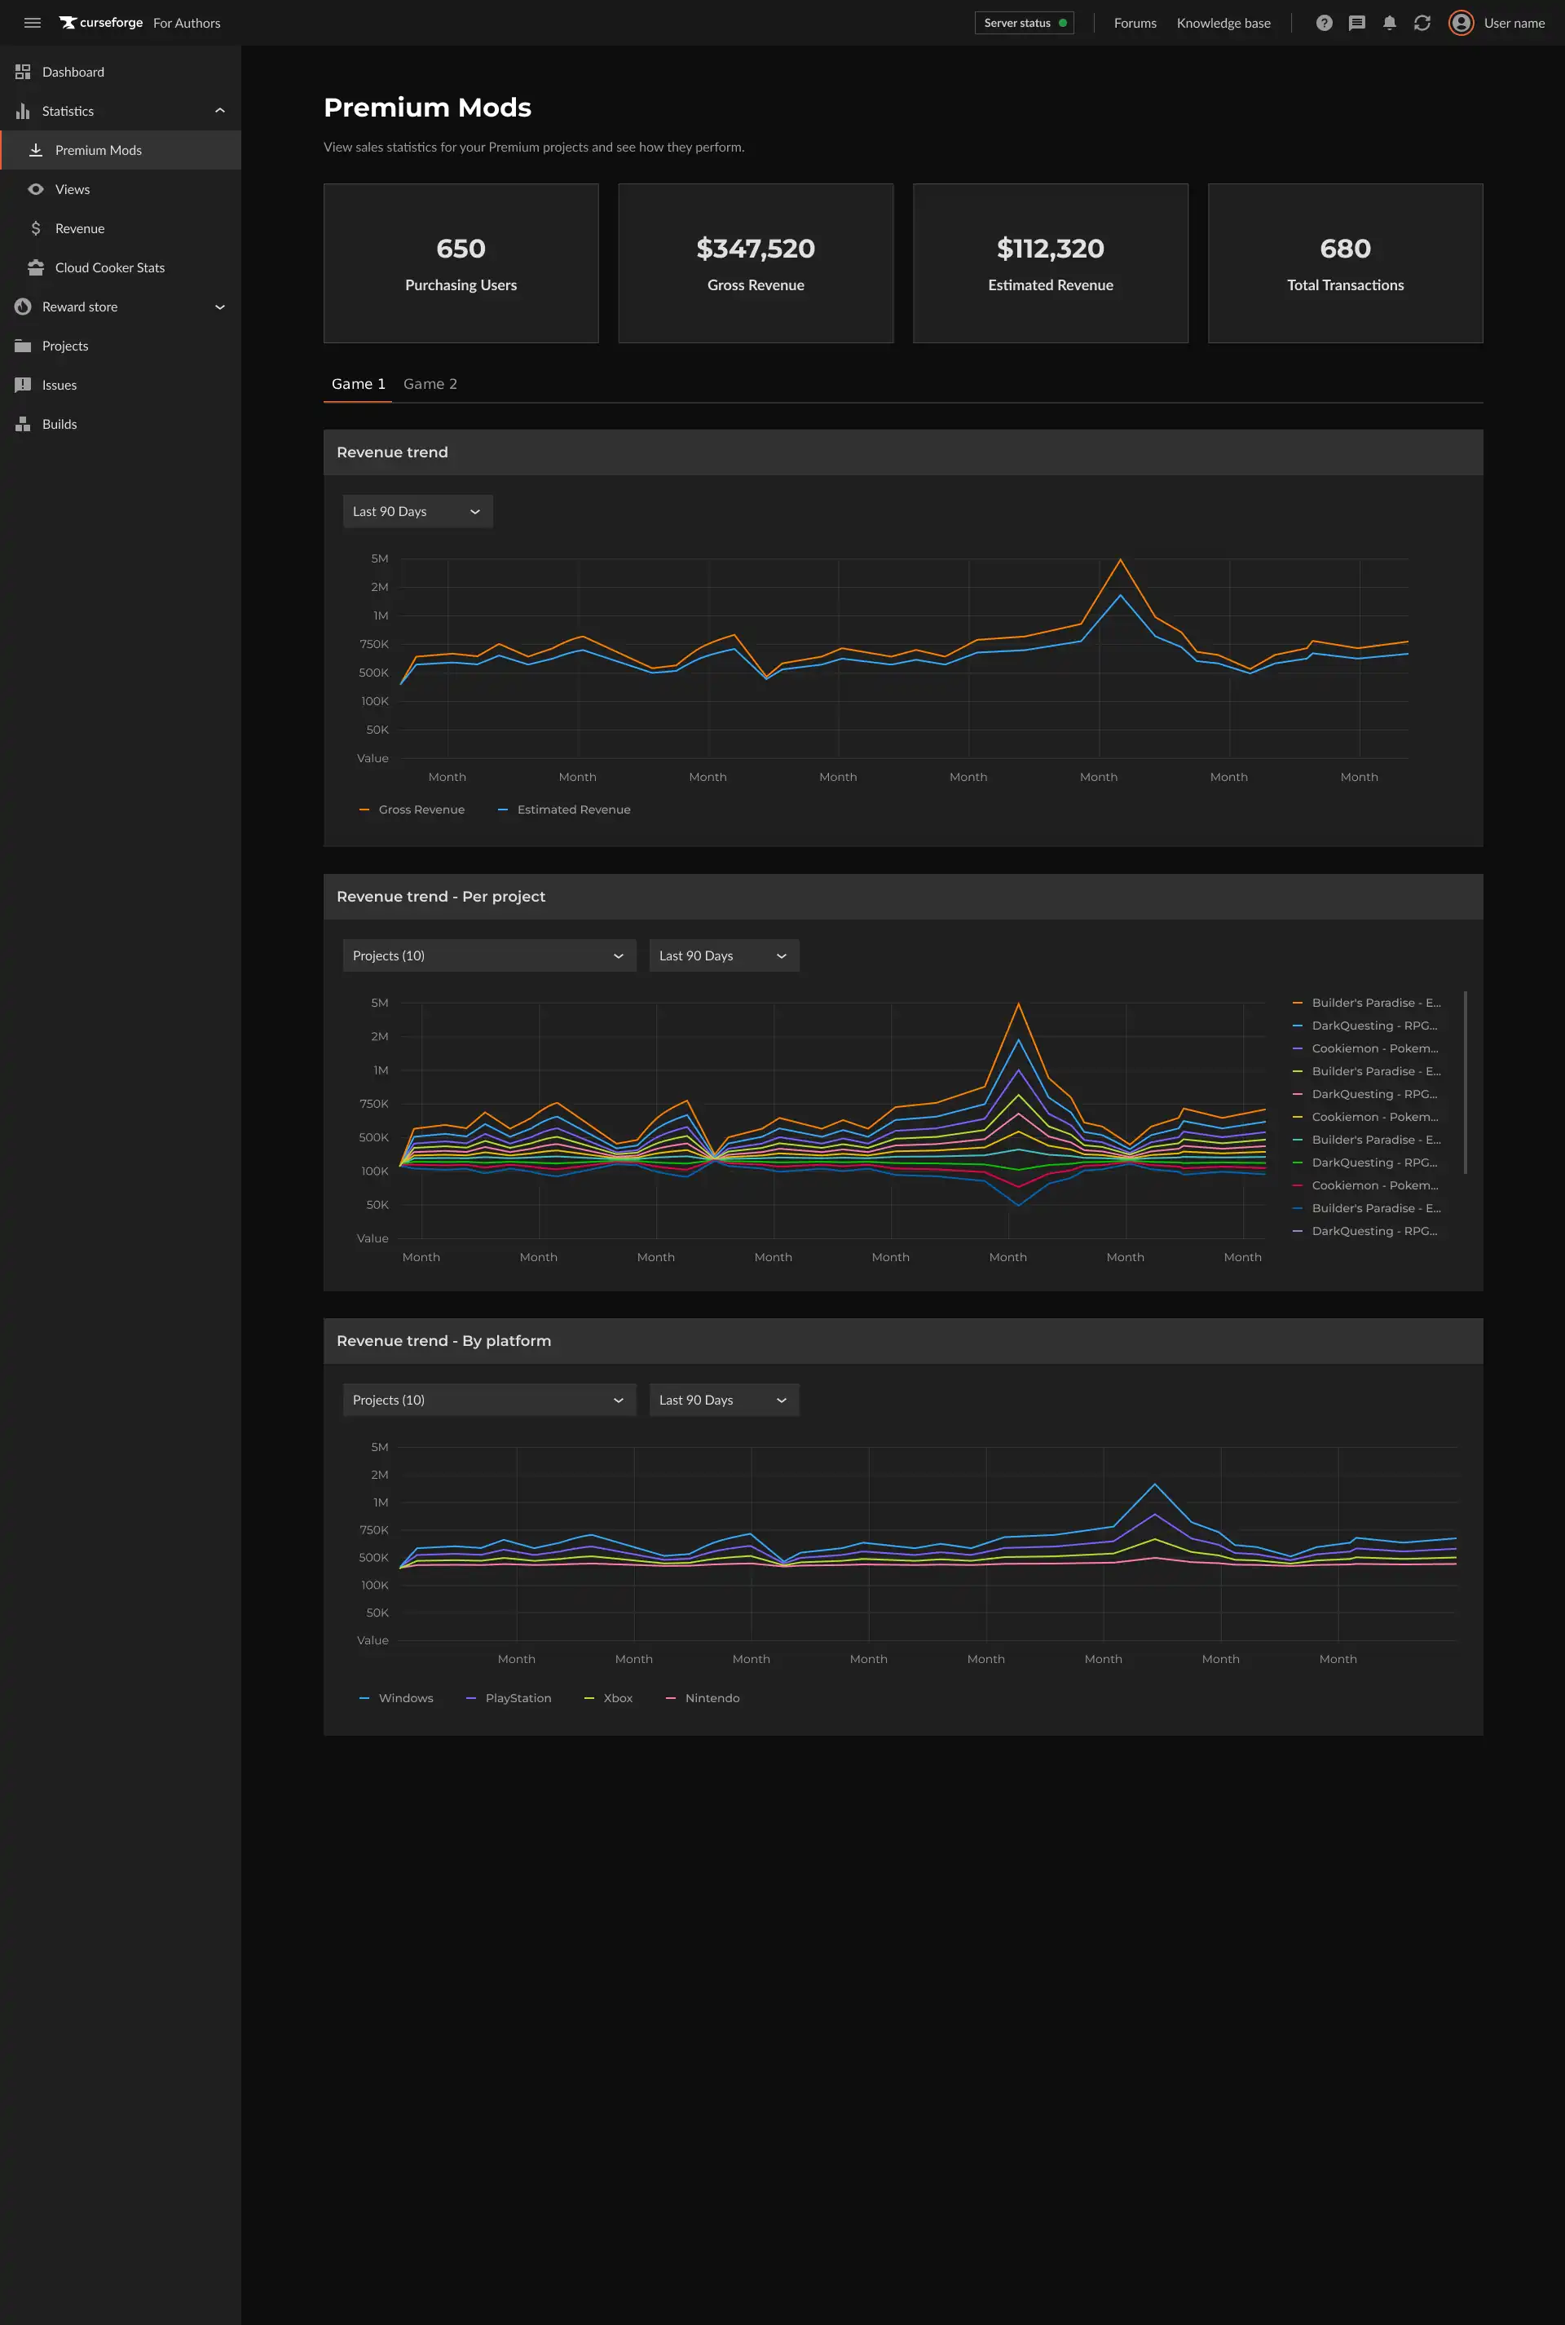The width and height of the screenshot is (1565, 2325).
Task: Click the Builds blocks icon
Action: 23,424
